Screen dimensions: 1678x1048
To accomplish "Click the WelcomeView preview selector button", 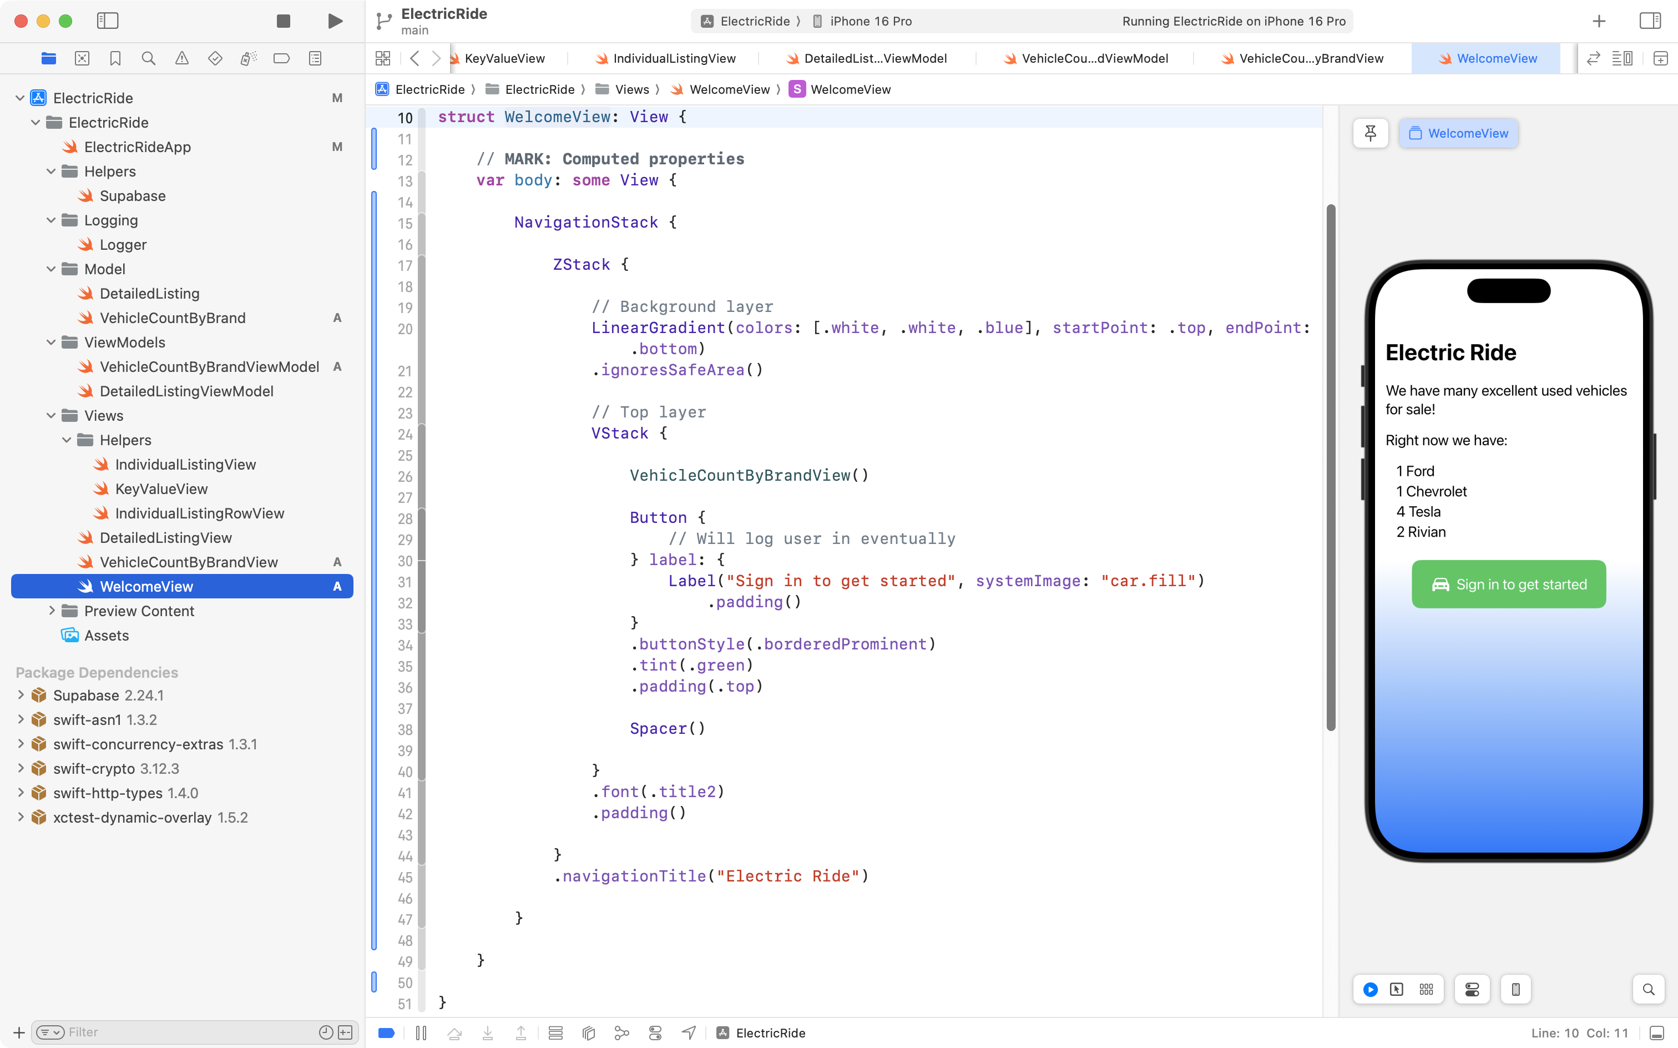I will point(1458,133).
